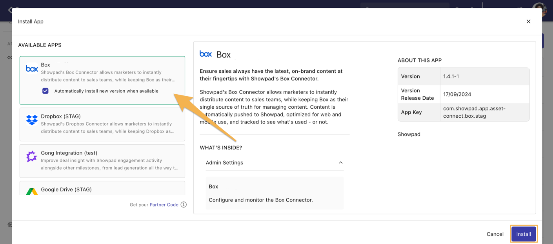This screenshot has height=244, width=553.
Task: Select the Dropbox (STAG) app title
Action: point(61,116)
